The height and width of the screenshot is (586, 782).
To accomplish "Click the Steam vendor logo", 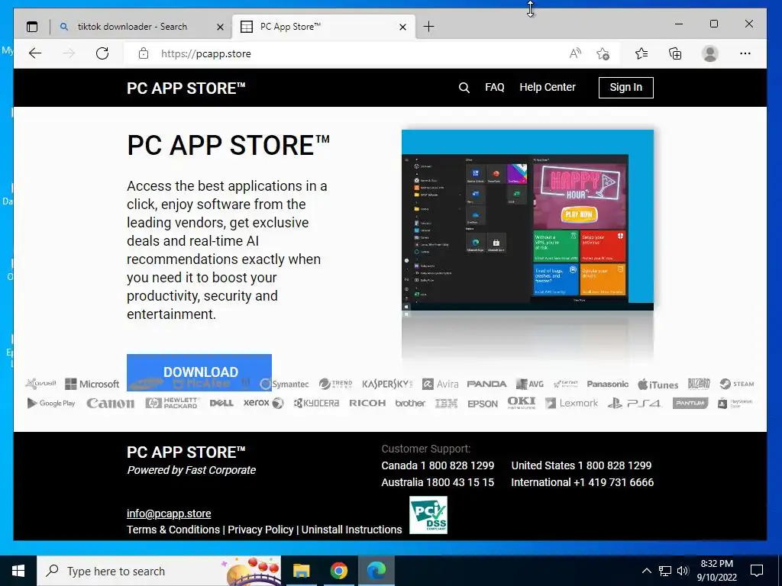I will [x=736, y=384].
